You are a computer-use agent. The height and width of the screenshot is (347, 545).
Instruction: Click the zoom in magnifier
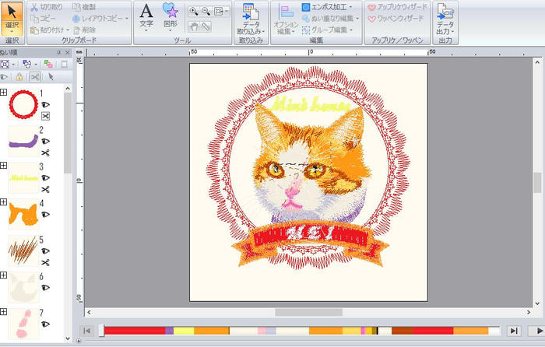coord(192,12)
